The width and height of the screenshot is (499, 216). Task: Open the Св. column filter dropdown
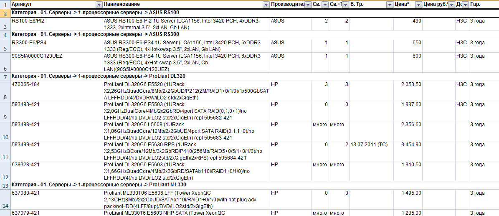click(324, 5)
